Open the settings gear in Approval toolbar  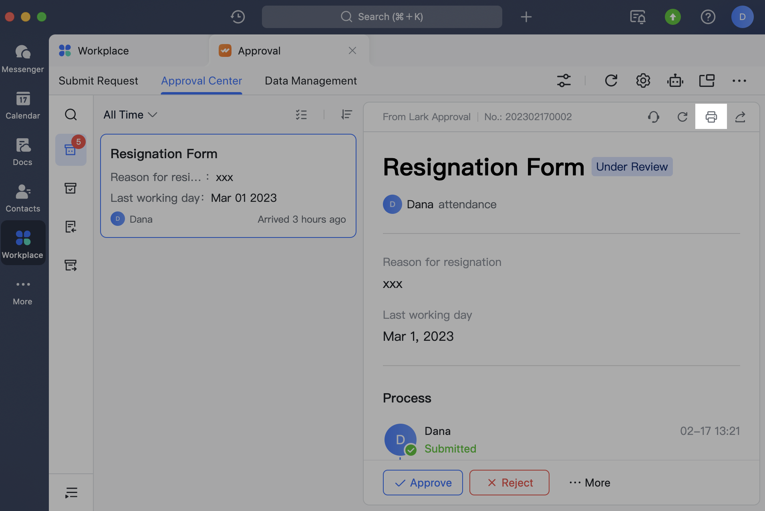point(643,80)
